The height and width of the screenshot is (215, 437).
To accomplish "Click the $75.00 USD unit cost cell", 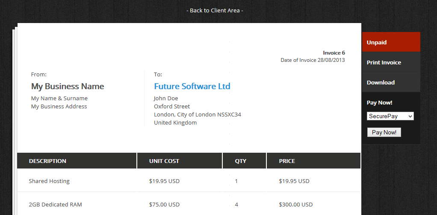I will [x=164, y=204].
